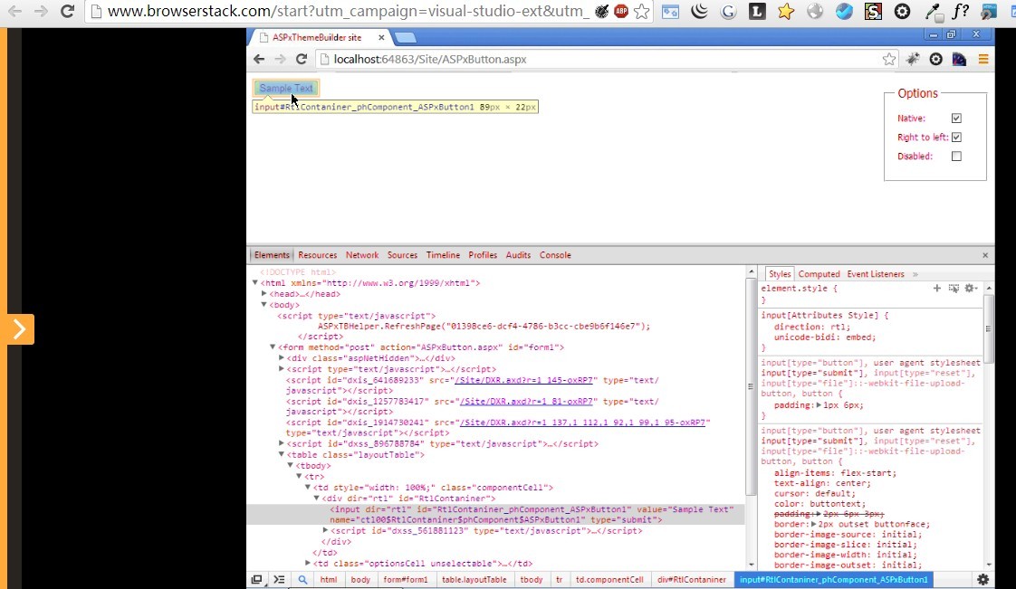Click the Adblock Plus extension icon

coord(621,11)
